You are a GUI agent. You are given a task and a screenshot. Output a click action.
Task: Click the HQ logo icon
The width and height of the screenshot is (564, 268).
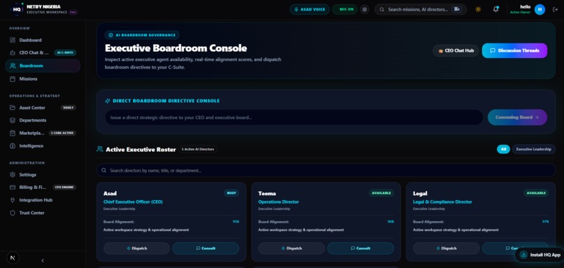pos(17,9)
